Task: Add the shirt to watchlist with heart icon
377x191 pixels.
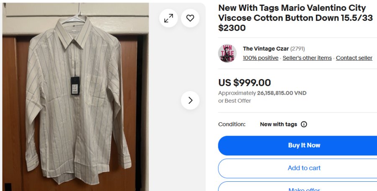Action: [190, 18]
